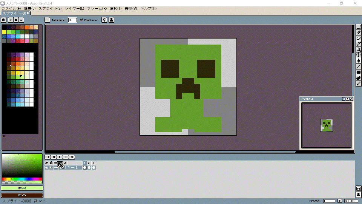Select the Eraser tool

(359, 38)
